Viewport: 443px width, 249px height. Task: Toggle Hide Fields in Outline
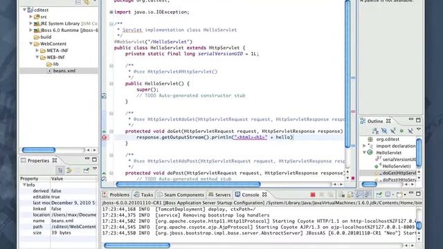click(384, 131)
